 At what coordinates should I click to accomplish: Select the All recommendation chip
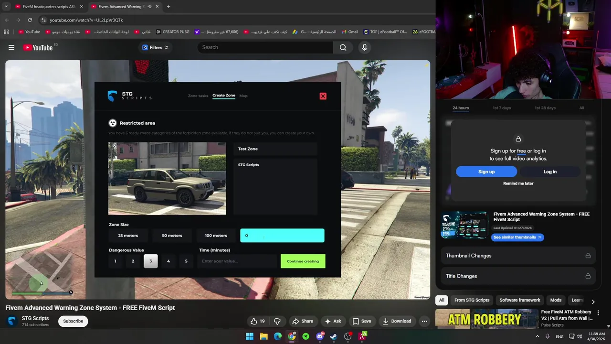[442, 300]
